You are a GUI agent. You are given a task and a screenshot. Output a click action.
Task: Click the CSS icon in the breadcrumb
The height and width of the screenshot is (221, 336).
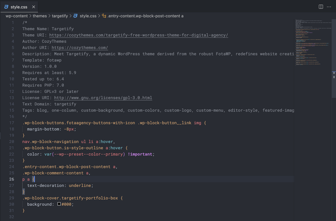point(76,16)
